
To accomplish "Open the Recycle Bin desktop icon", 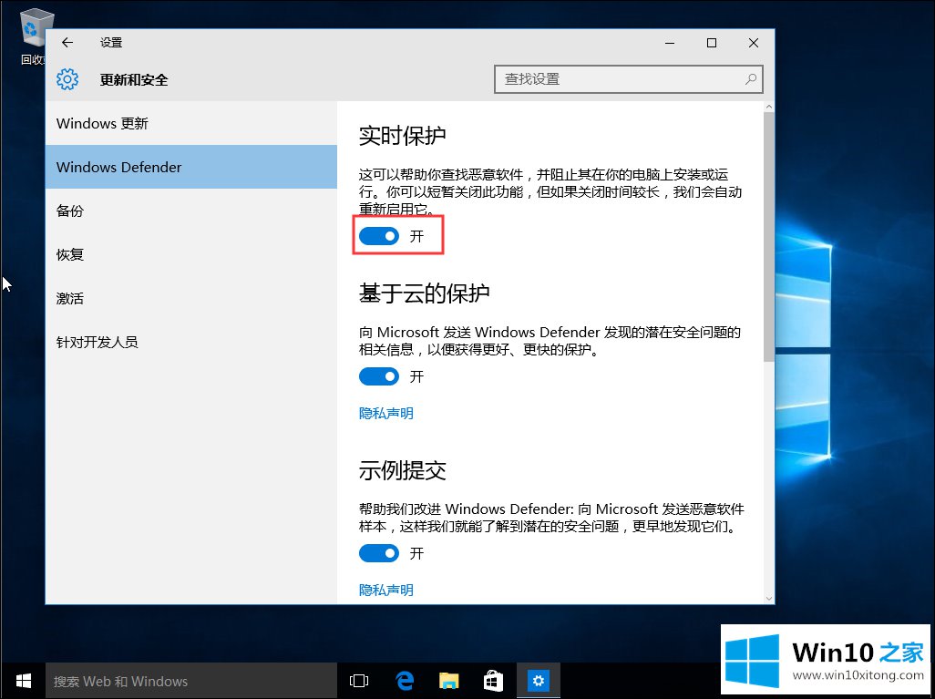I will tap(34, 36).
